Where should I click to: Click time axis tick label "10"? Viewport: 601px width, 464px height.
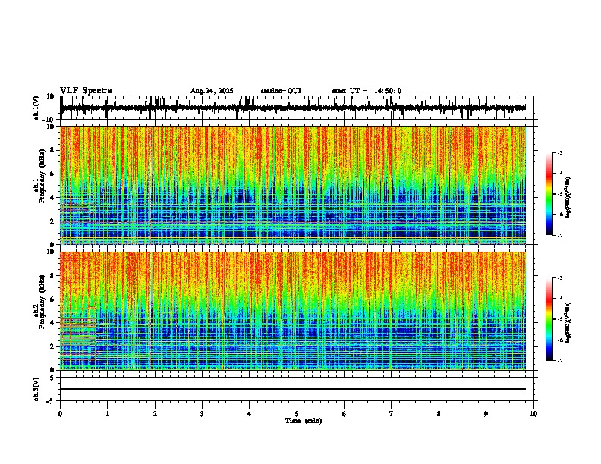533,414
